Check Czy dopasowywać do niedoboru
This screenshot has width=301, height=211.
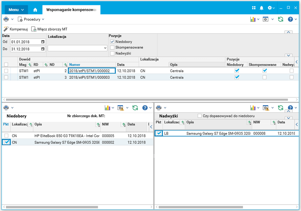(200, 116)
